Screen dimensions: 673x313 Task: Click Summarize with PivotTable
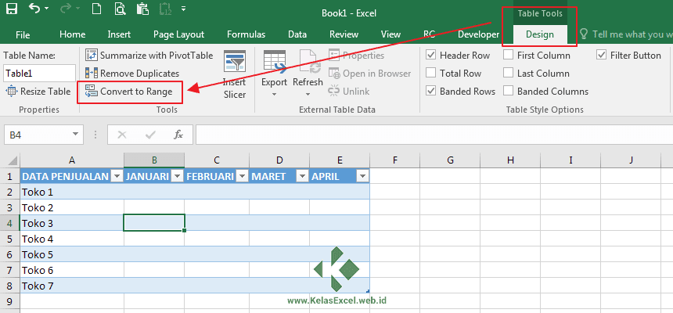149,56
